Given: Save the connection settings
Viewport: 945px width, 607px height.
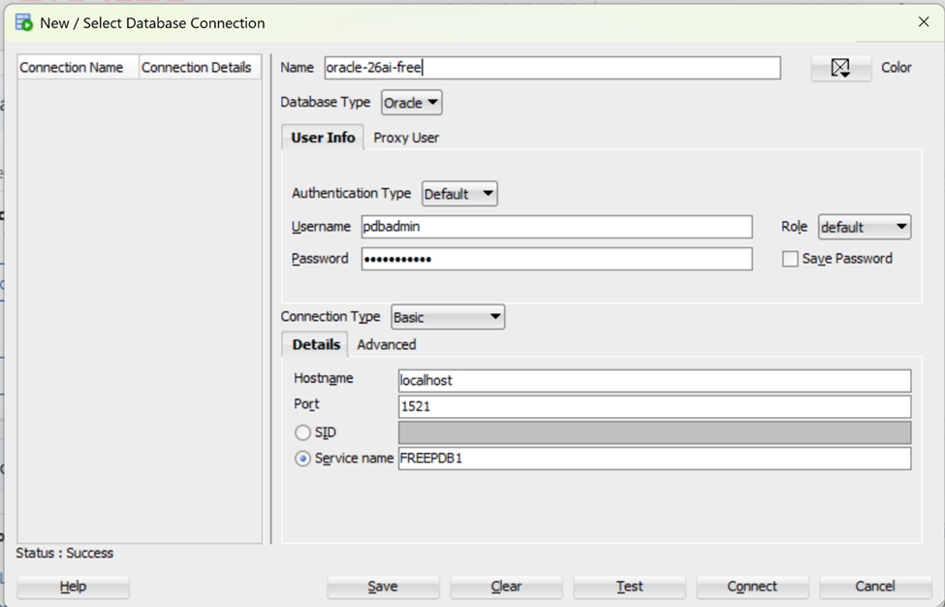Looking at the screenshot, I should (x=384, y=586).
